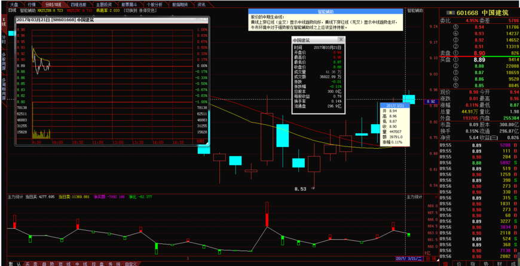The image size is (520, 266).
Task: Select the 分时/K线 tab
Action: (53, 5)
